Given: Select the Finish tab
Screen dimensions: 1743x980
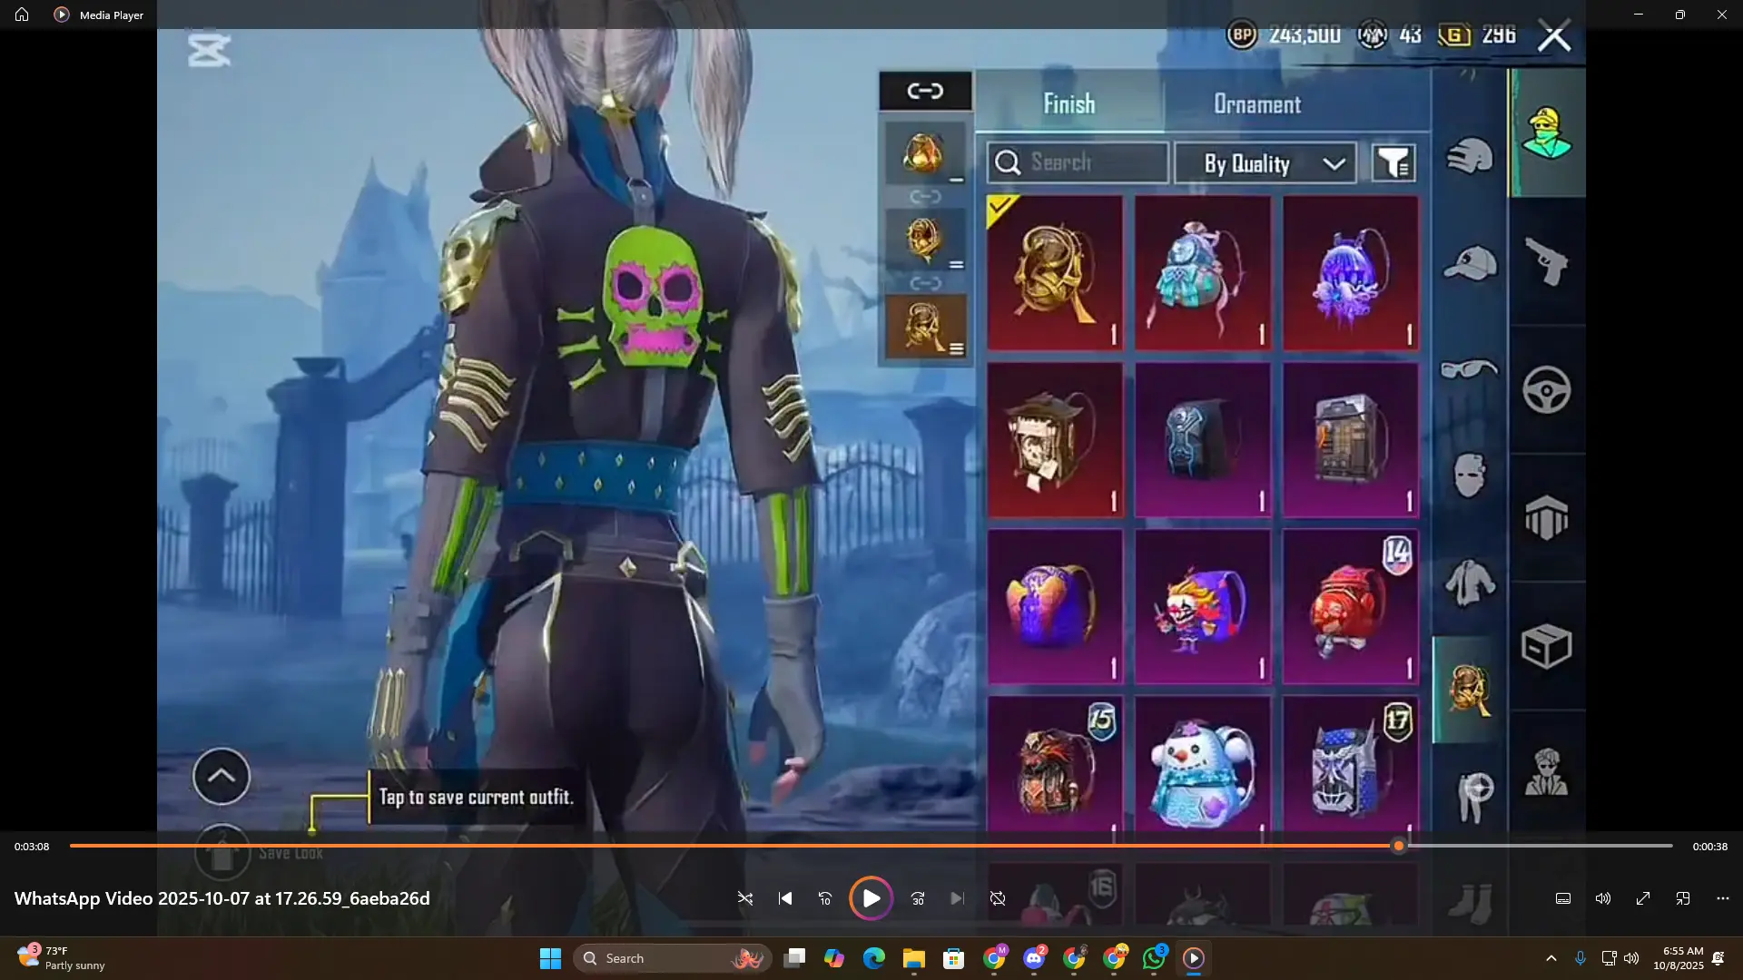Looking at the screenshot, I should pyautogui.click(x=1068, y=104).
